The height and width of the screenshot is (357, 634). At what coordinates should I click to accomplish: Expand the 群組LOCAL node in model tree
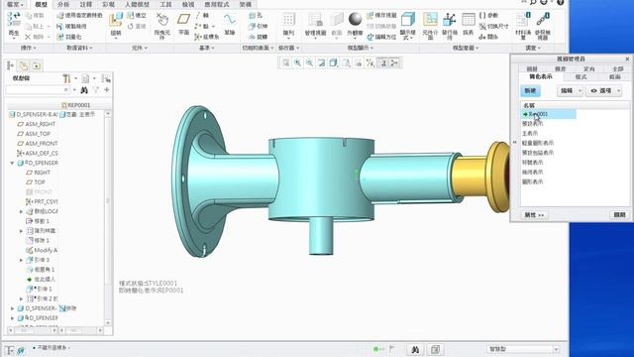click(x=21, y=211)
